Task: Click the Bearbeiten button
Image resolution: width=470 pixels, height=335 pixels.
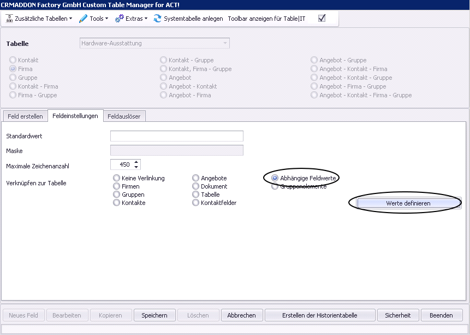Action: tap(67, 315)
